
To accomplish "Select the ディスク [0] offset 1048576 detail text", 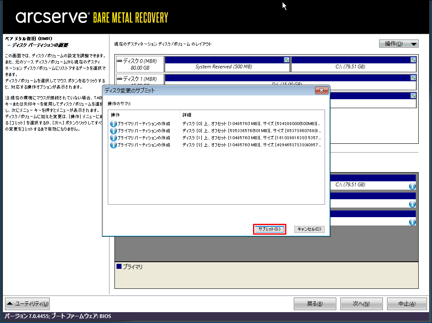I will pyautogui.click(x=251, y=123).
